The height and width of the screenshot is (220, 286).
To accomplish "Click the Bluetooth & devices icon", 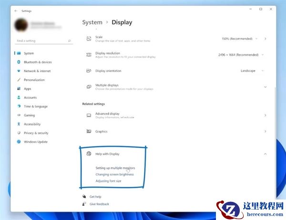I will click(x=19, y=62).
